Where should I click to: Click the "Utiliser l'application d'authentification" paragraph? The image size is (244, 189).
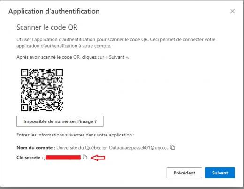116,43
